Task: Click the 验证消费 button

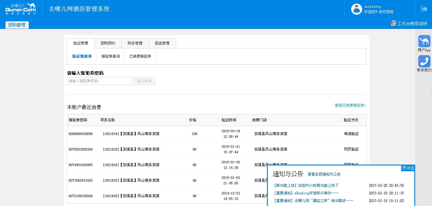Action: tap(144, 81)
